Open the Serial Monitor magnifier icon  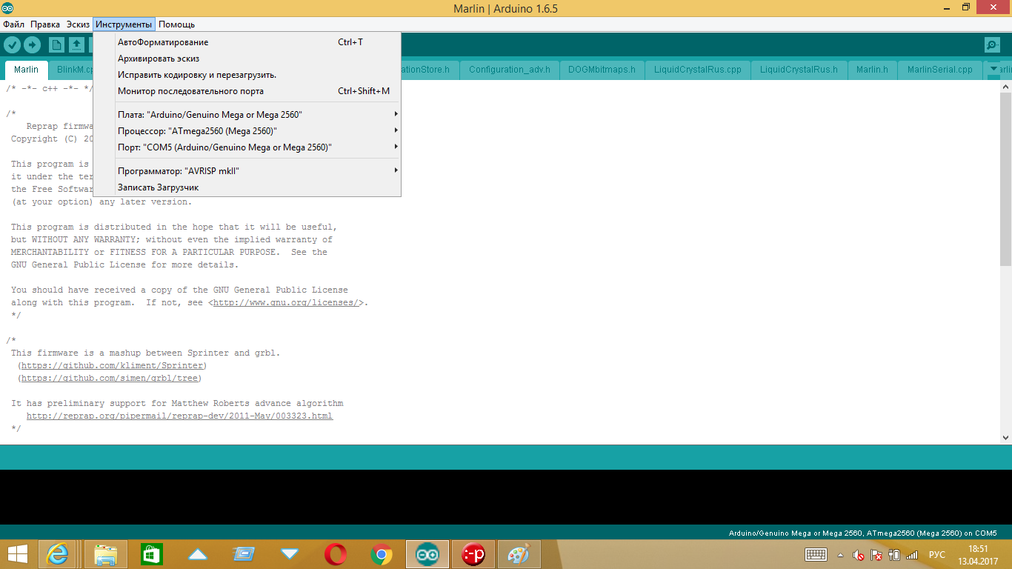pos(992,45)
